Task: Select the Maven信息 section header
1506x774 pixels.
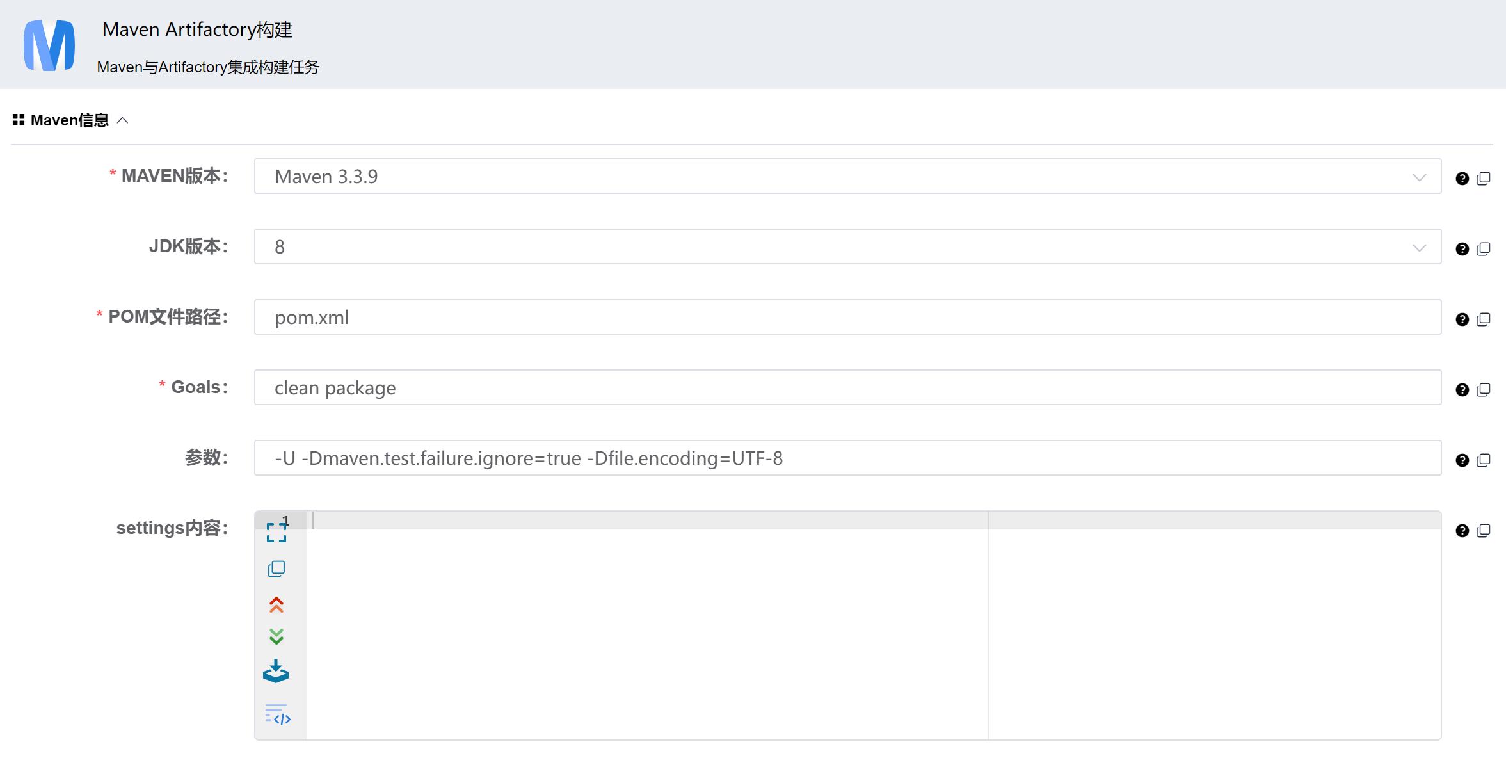Action: click(69, 120)
